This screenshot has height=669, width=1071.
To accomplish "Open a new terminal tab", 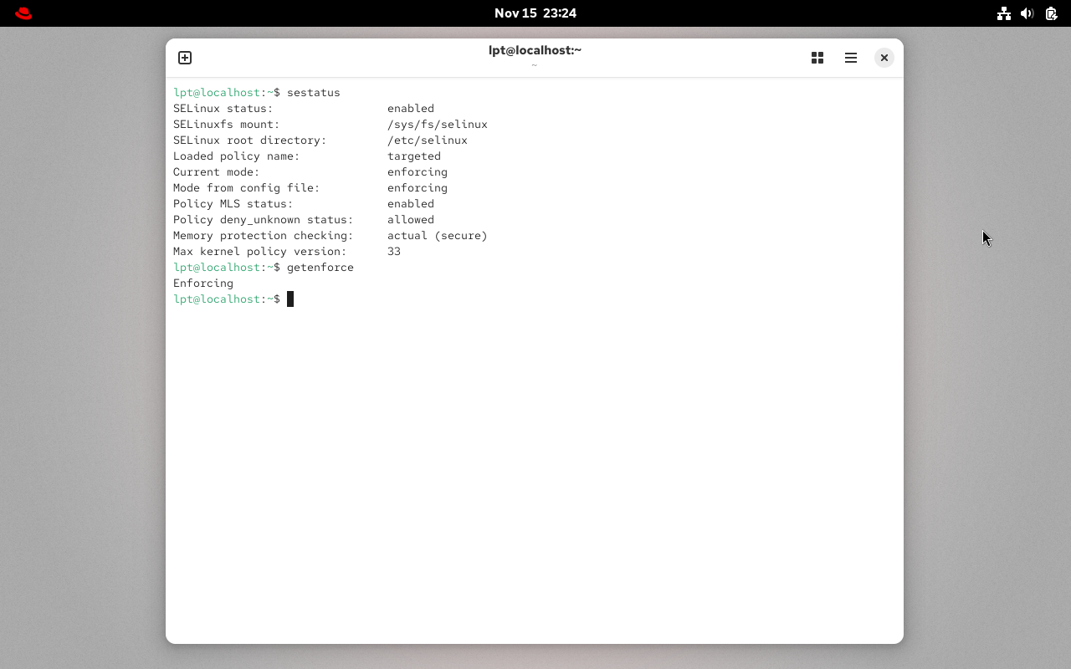I will click(184, 58).
